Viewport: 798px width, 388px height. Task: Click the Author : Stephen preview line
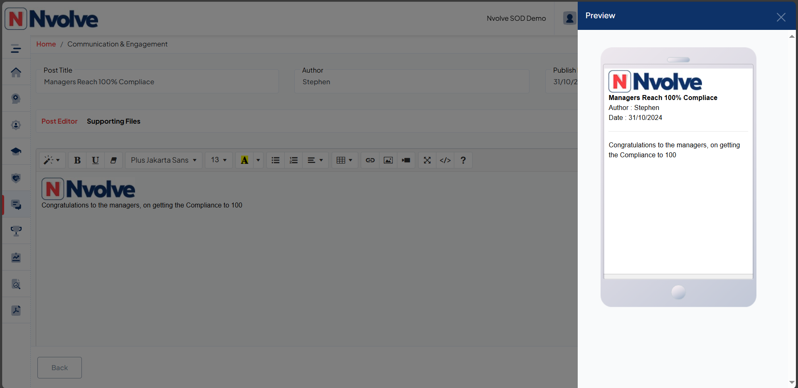click(x=634, y=107)
